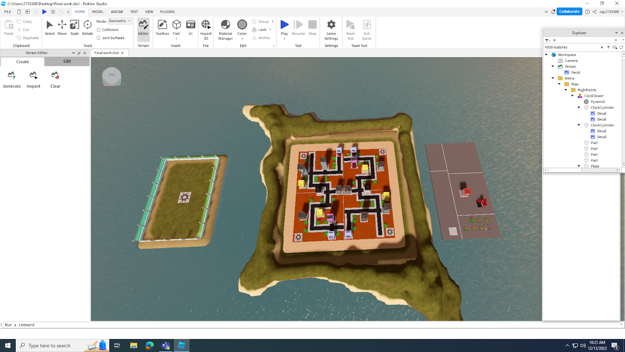Clear the Explorer search field

616,40
